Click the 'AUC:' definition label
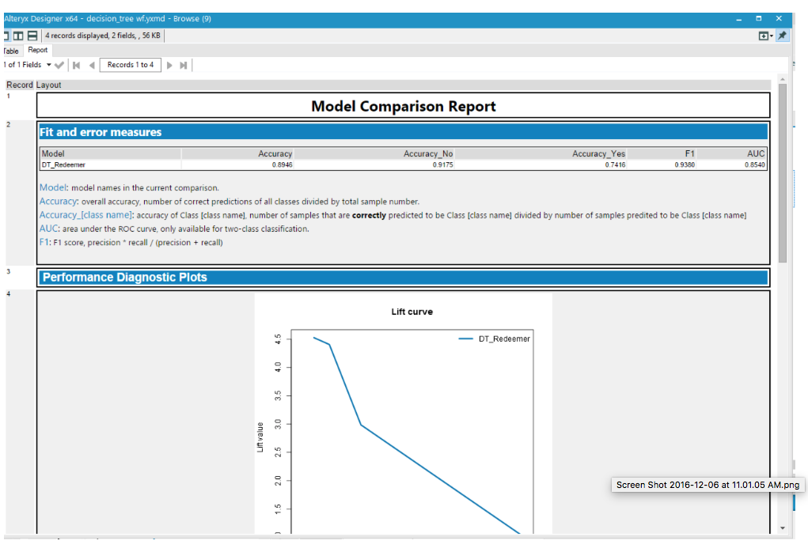 click(x=50, y=229)
